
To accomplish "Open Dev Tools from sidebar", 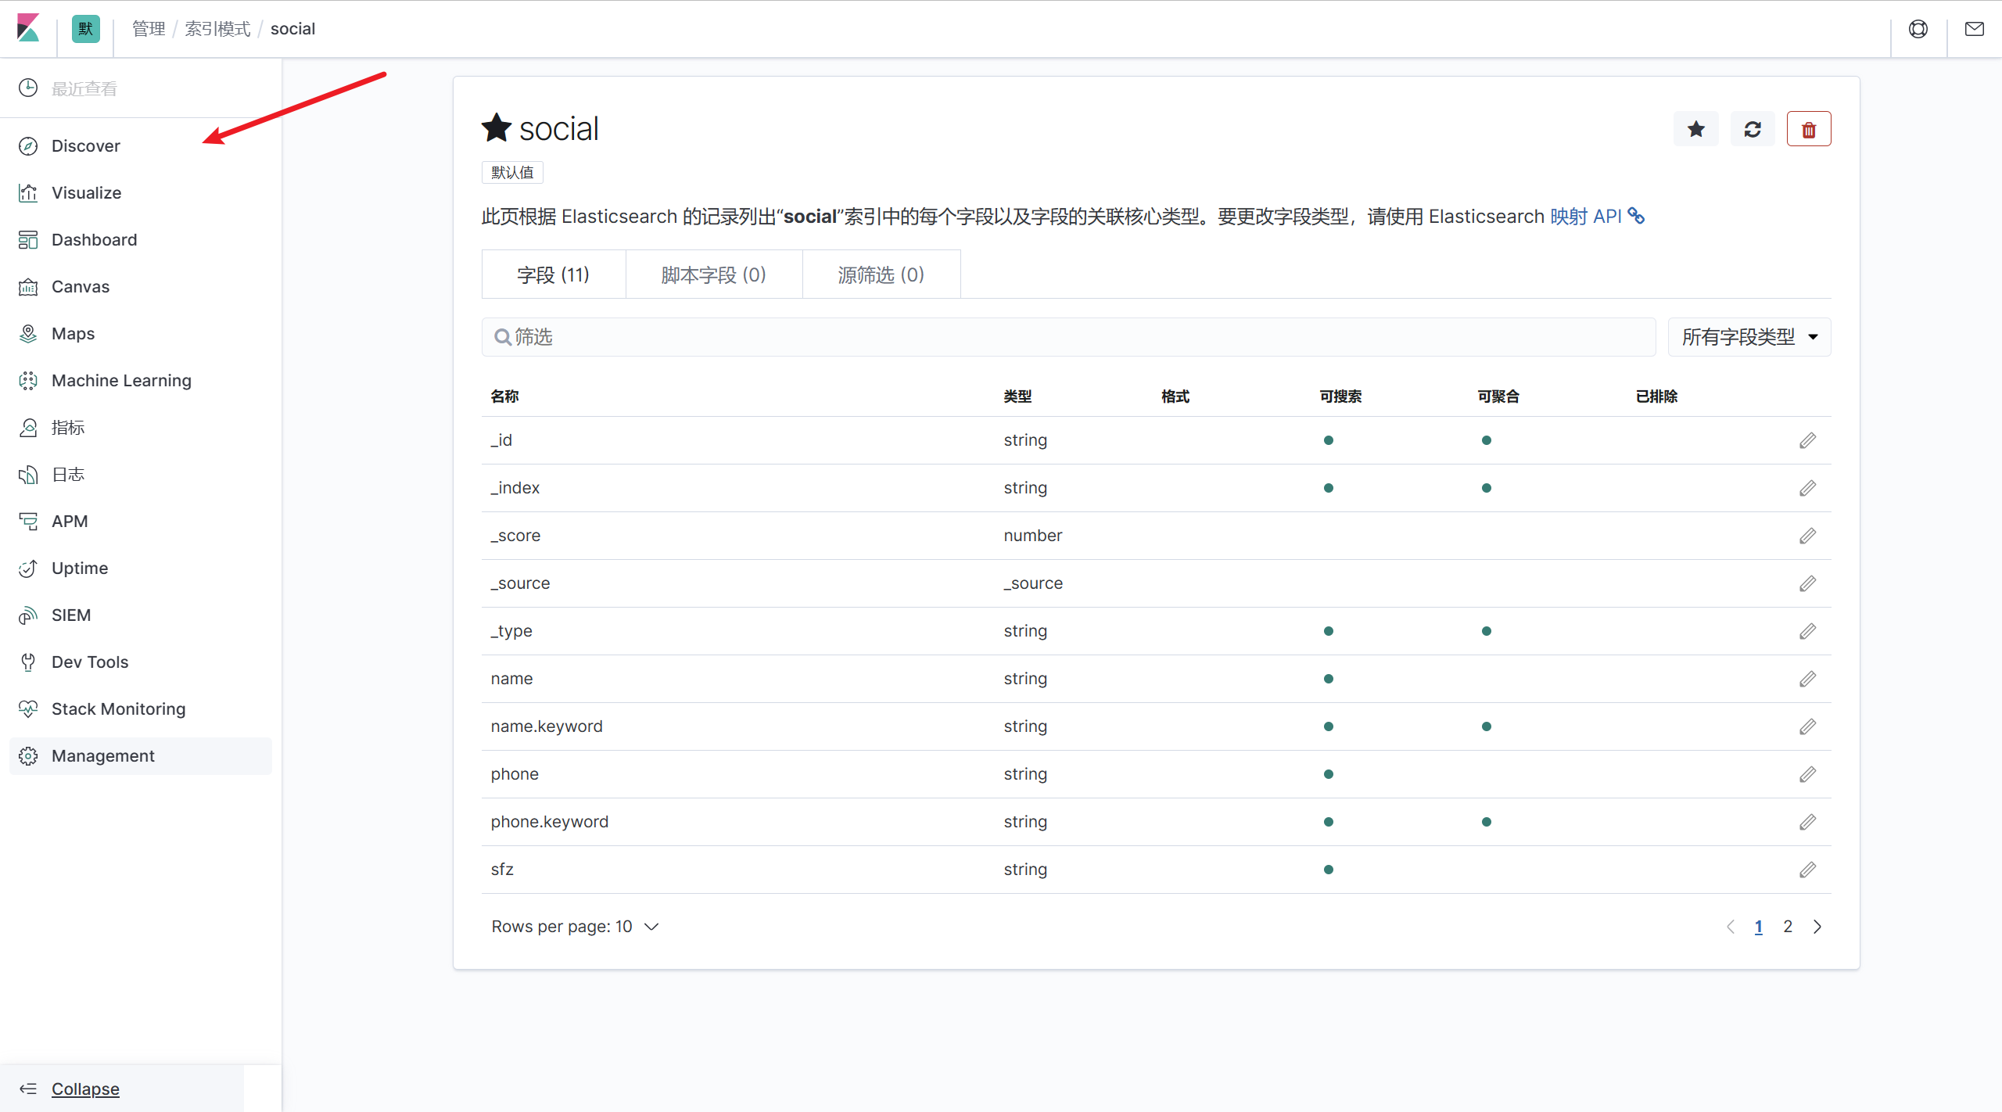I will (x=89, y=662).
